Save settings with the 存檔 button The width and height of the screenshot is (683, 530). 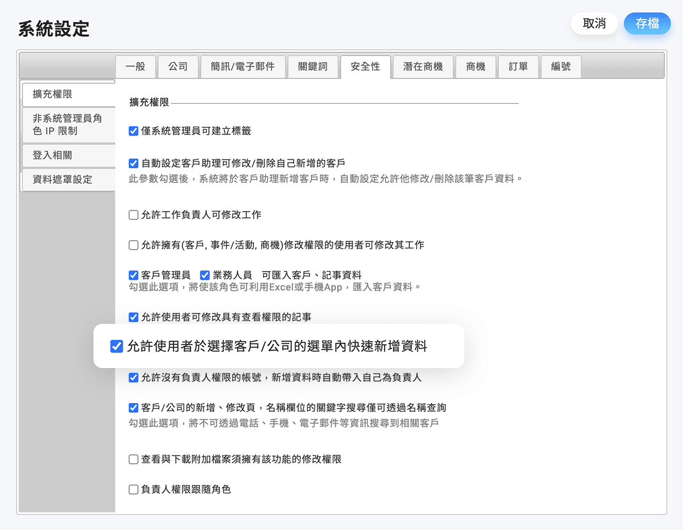pyautogui.click(x=647, y=23)
